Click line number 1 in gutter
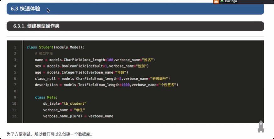274x139 pixels. 15,47
